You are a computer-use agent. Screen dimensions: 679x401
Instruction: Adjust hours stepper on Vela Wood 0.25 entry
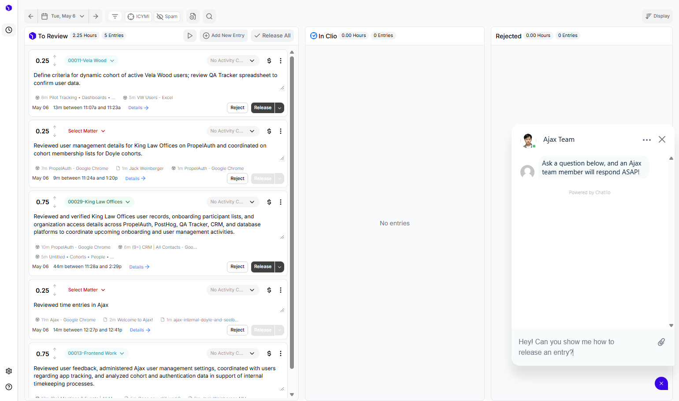pos(55,61)
